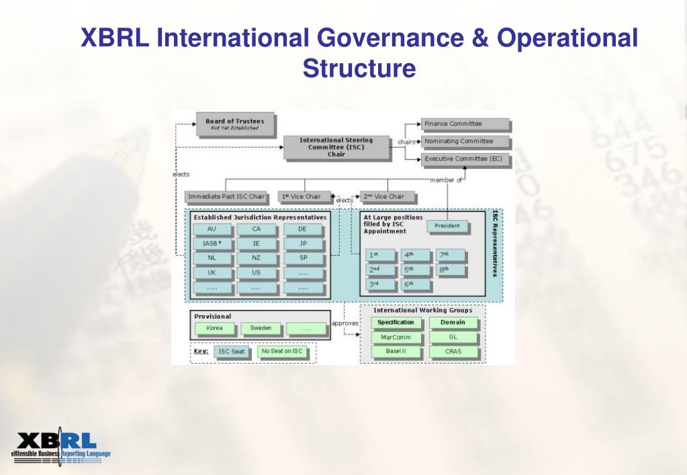Click the 'UK' jurisdiction box

pyautogui.click(x=212, y=272)
